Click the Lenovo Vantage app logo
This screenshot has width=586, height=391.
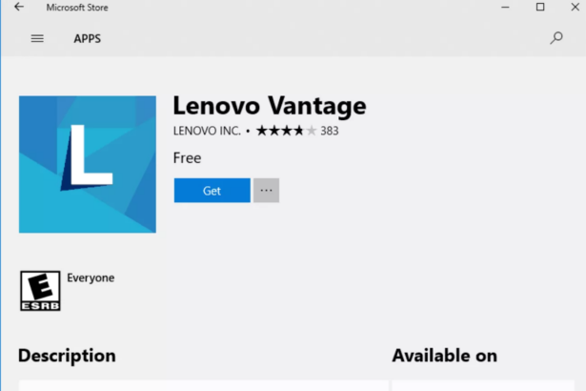(x=88, y=164)
